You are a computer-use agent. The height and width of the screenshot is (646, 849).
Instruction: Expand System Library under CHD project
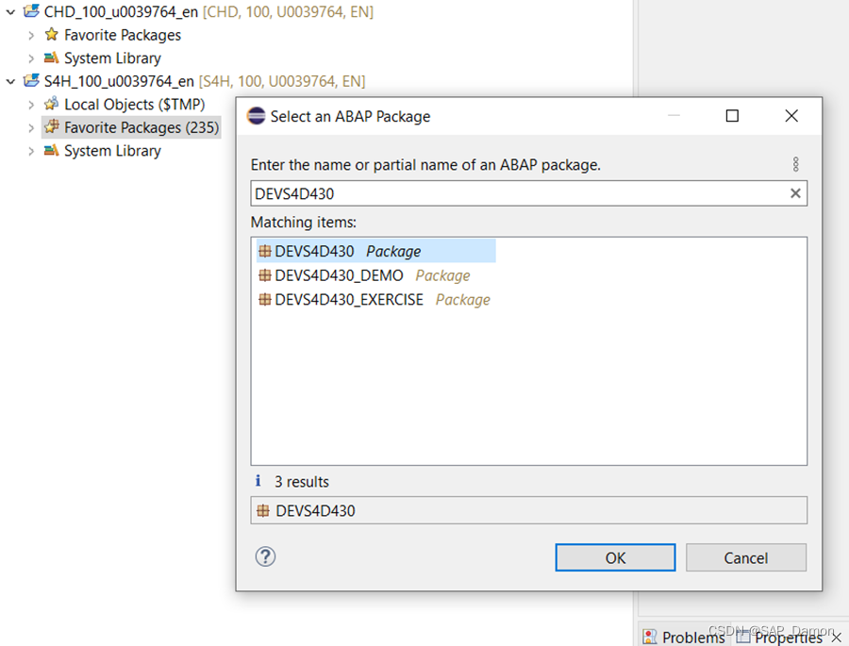tap(31, 58)
